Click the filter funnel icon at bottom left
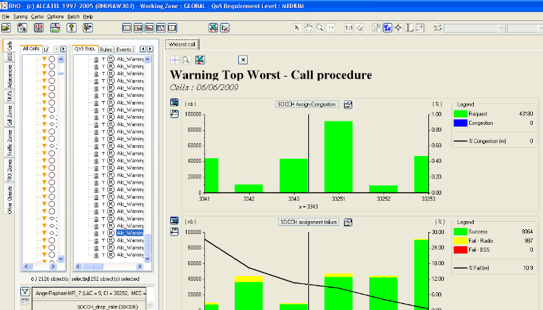This screenshot has height=310, width=543. tap(24, 292)
